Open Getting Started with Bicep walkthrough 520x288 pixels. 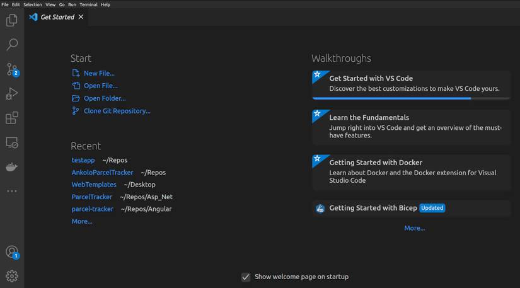(411, 208)
